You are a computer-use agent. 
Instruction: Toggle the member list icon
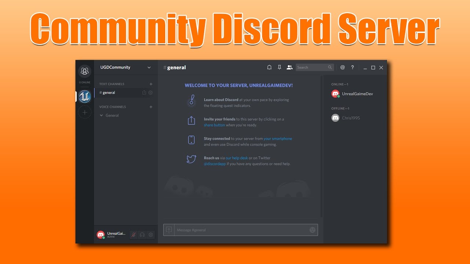point(290,67)
